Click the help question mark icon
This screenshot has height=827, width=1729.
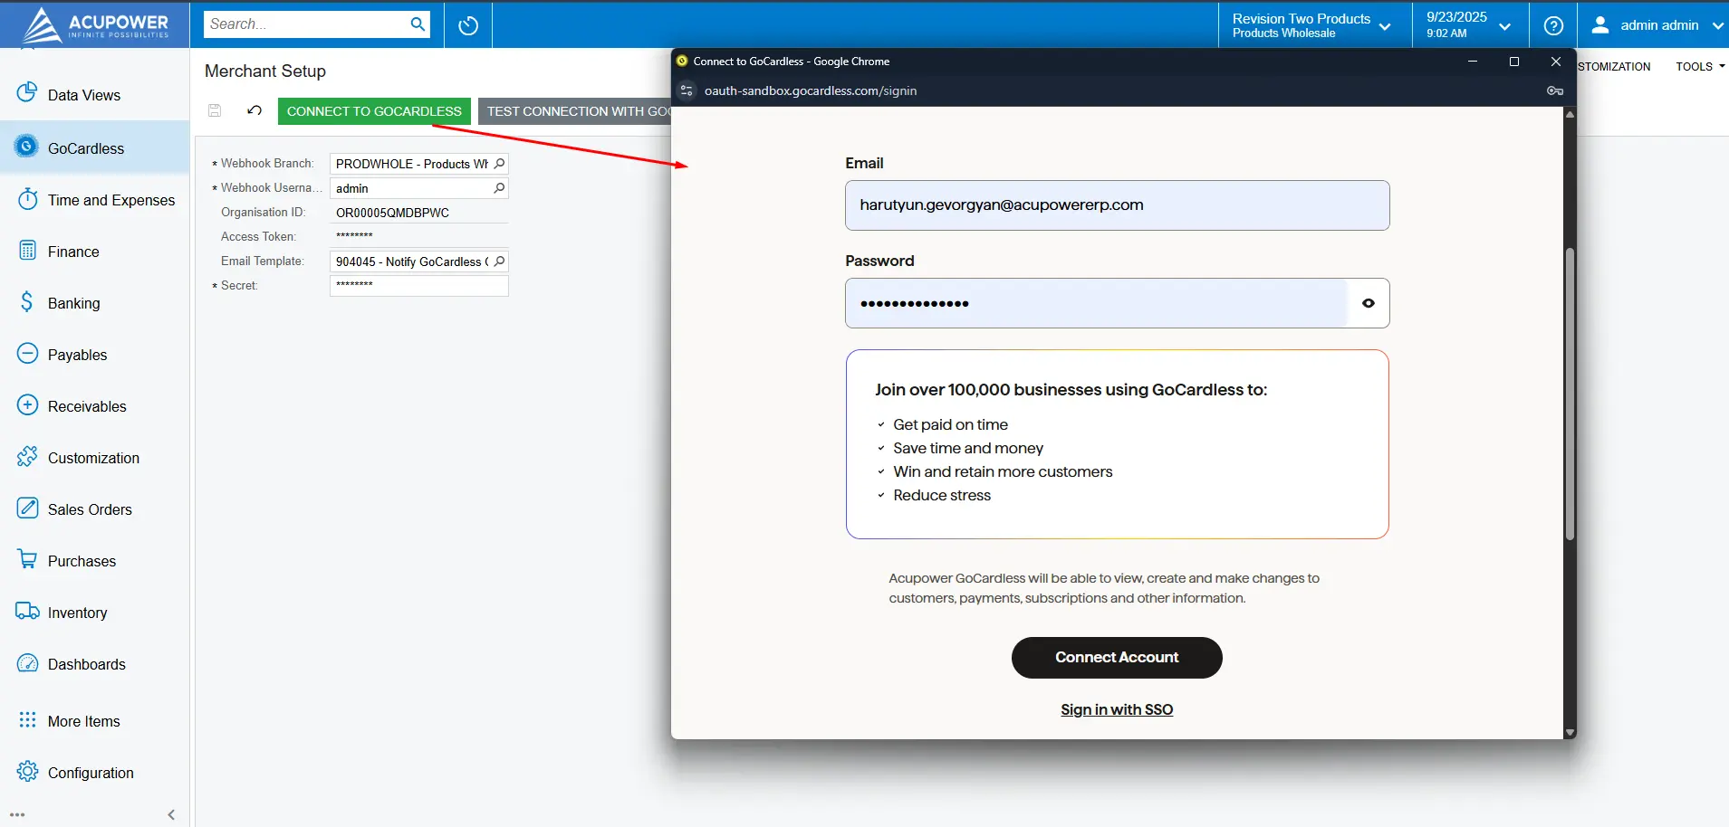point(1553,25)
